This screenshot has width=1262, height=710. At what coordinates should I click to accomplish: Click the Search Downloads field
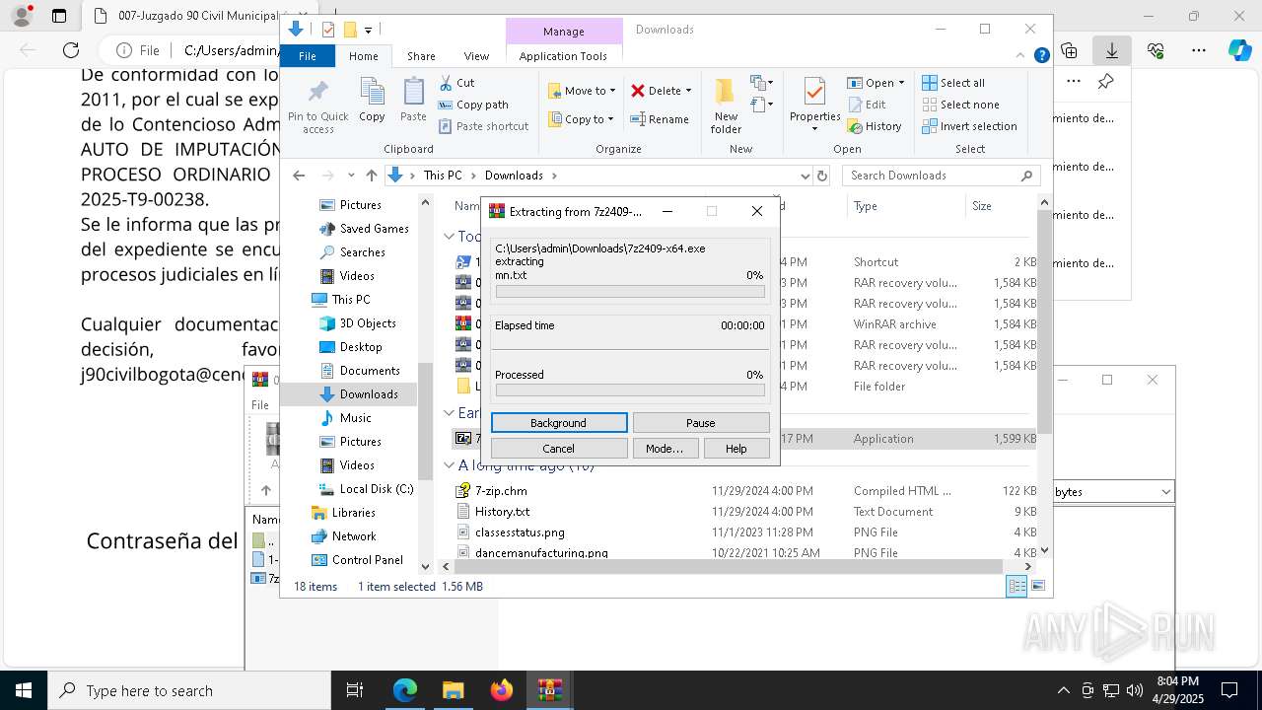pos(942,176)
